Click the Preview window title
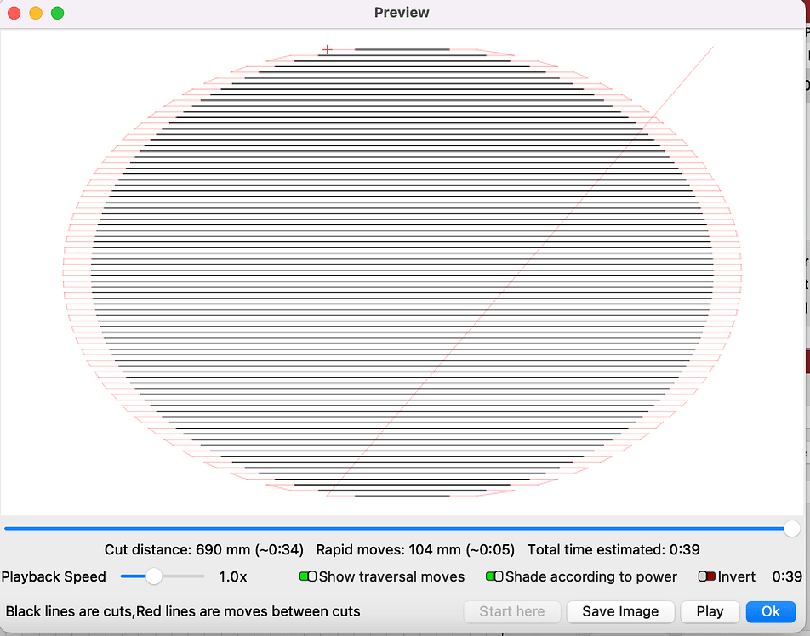 pos(402,13)
